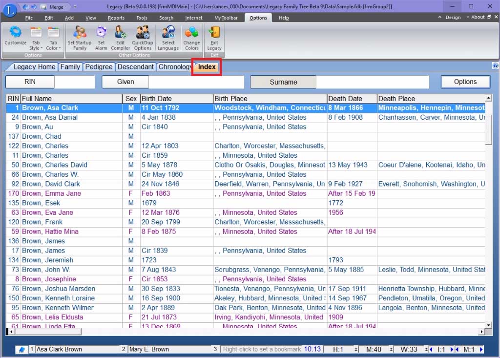Select the row Brown, Hattie Mina
The image size is (500, 358).
click(246, 232)
